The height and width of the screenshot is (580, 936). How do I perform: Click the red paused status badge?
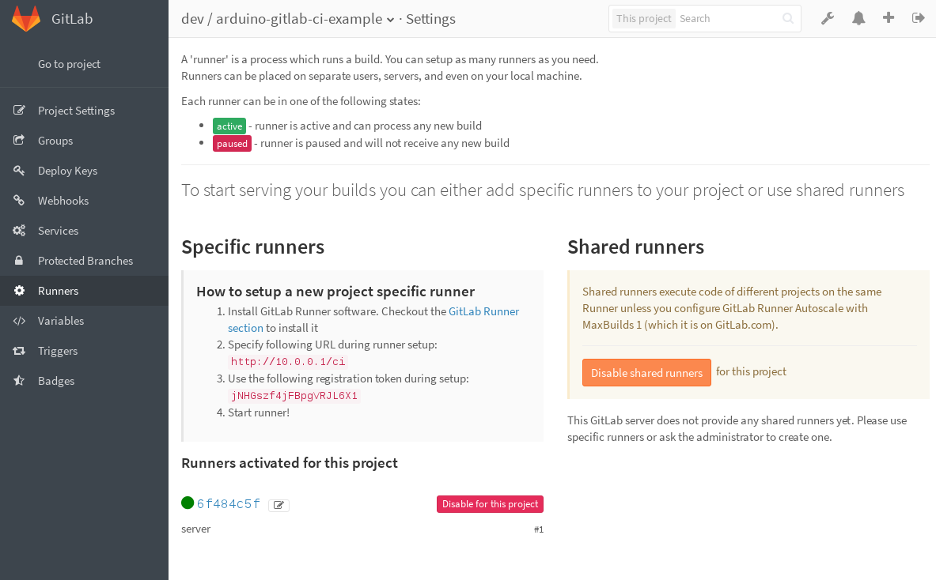(x=232, y=144)
